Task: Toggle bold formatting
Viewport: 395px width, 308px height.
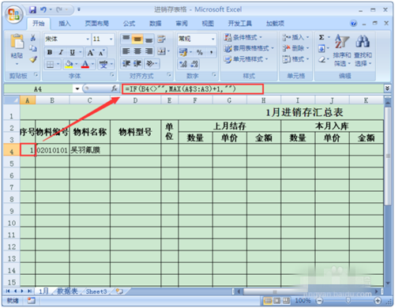Action: pos(50,52)
